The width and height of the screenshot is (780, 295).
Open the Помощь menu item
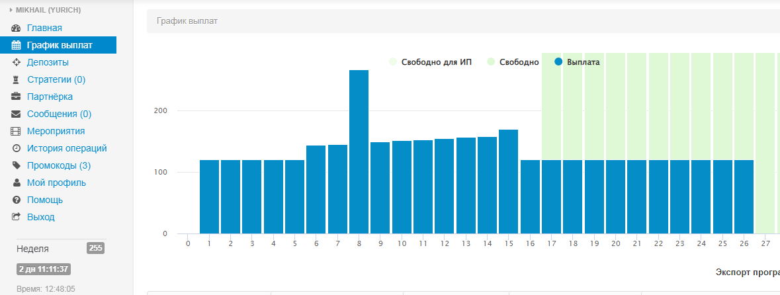[45, 200]
